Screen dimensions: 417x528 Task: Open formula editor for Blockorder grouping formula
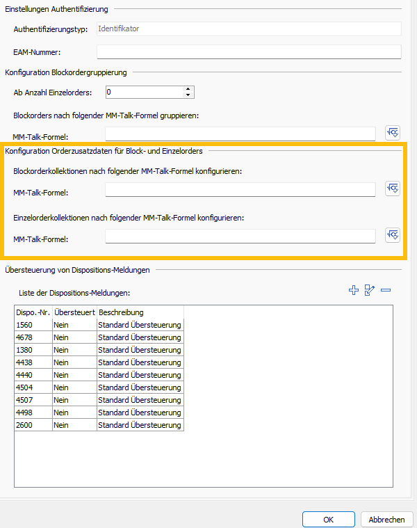point(393,134)
